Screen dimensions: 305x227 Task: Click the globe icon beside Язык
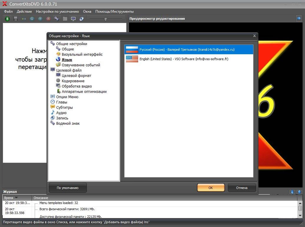(x=58, y=59)
